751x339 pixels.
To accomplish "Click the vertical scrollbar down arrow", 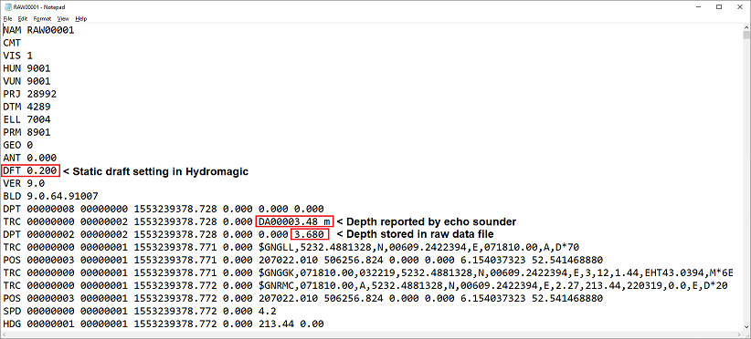I will coord(746,326).
